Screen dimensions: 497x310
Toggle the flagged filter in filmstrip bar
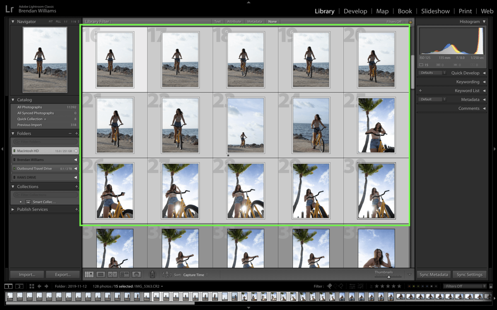pyautogui.click(x=330, y=286)
